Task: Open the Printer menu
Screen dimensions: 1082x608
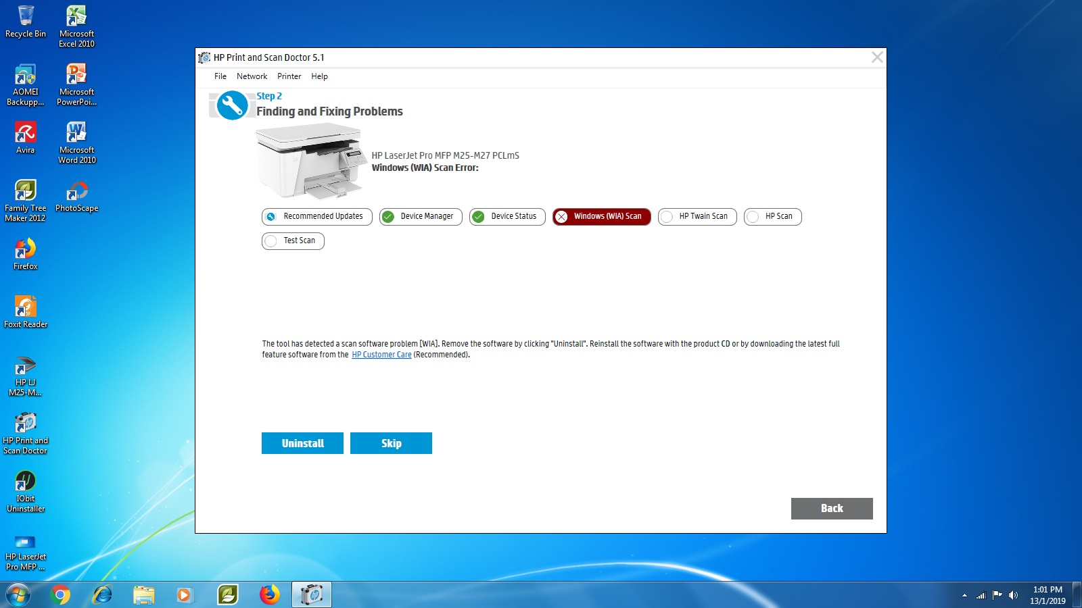Action: click(x=289, y=76)
